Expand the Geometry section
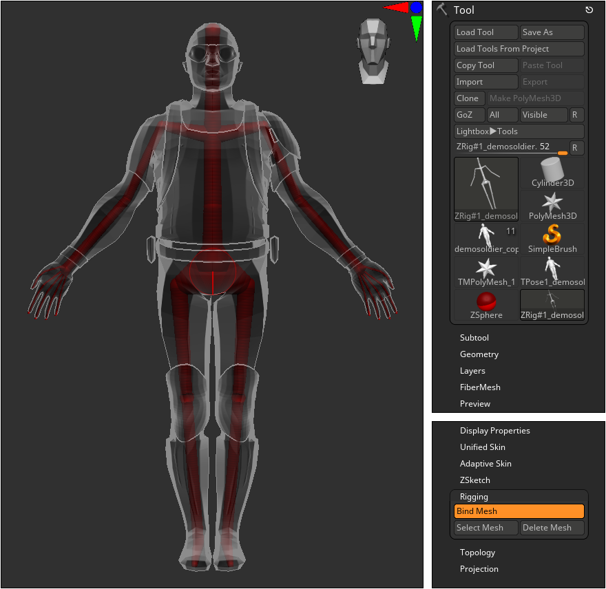 point(479,354)
